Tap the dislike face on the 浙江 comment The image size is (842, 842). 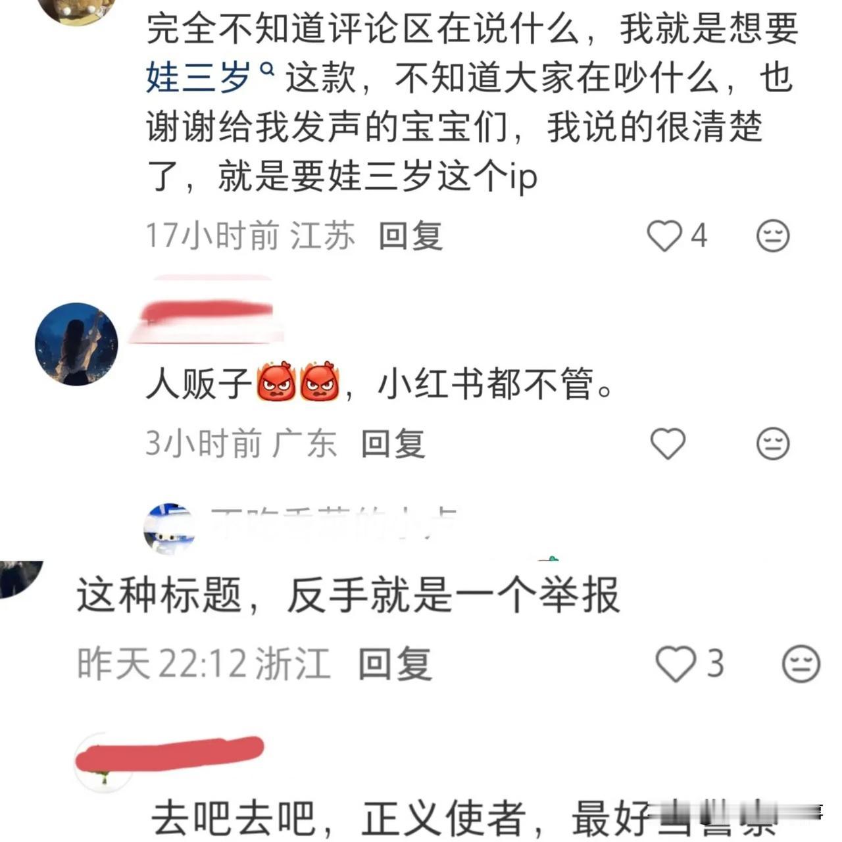click(801, 664)
